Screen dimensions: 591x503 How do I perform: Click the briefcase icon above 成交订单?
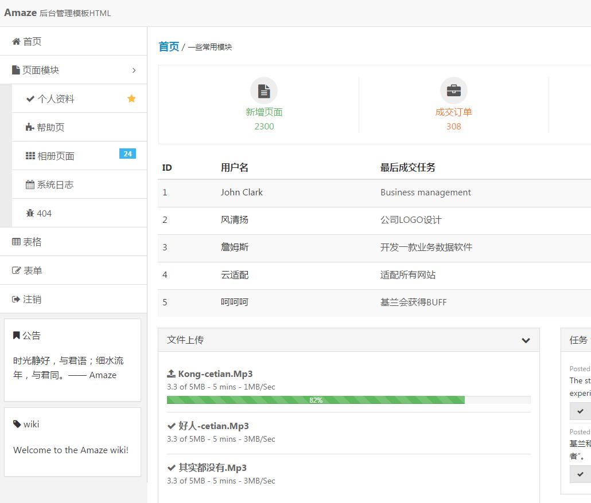[x=453, y=90]
